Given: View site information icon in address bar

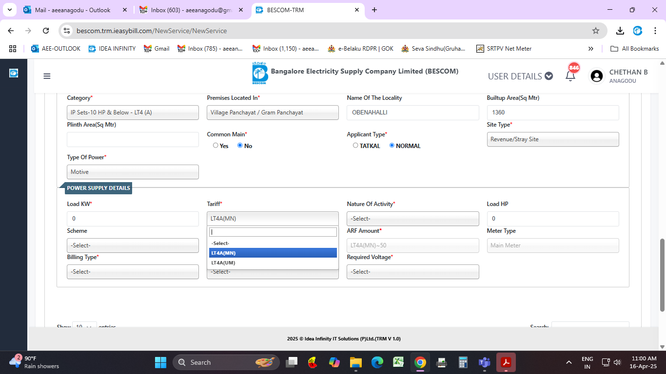Looking at the screenshot, I should point(67,31).
